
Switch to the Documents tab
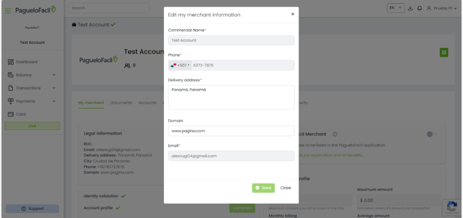tap(121, 103)
